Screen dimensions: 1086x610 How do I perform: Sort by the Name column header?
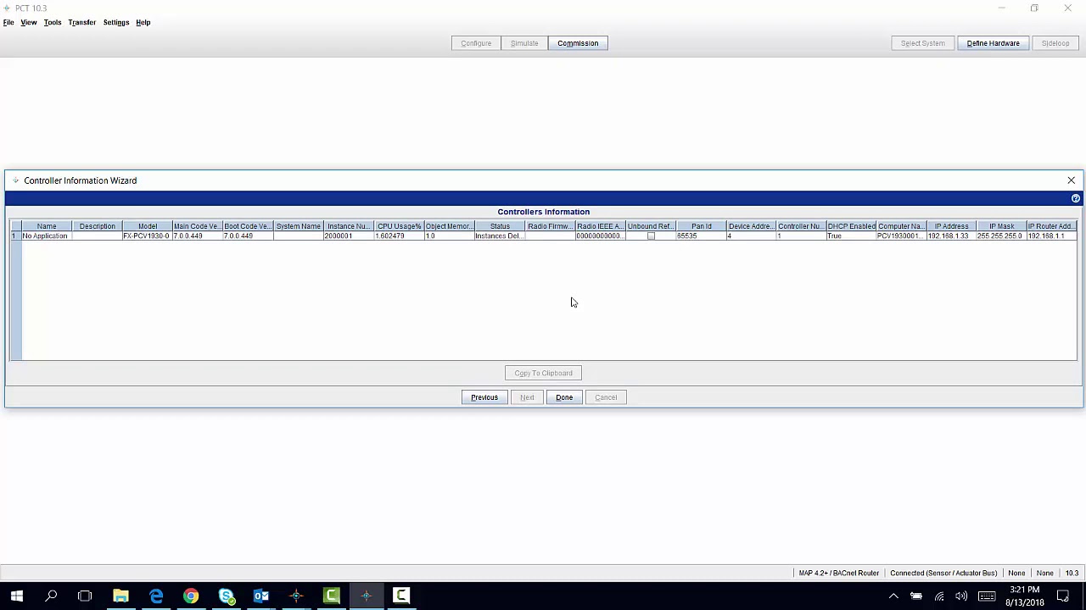tap(47, 226)
